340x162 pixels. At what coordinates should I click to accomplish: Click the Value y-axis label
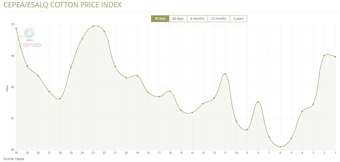(x=7, y=88)
